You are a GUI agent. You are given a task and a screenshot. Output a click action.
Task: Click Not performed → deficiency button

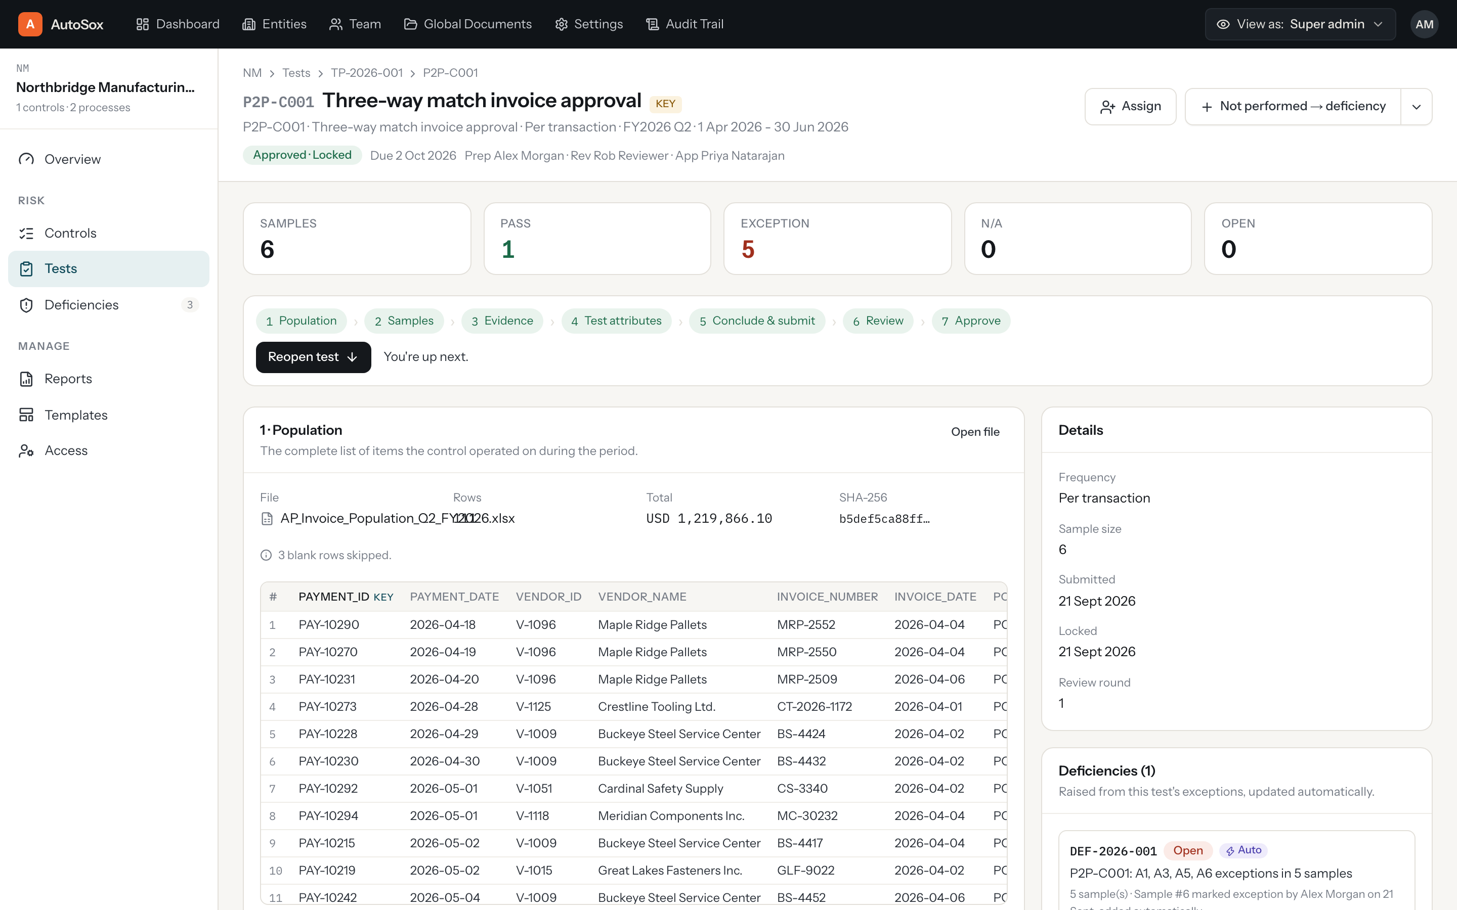pyautogui.click(x=1293, y=107)
